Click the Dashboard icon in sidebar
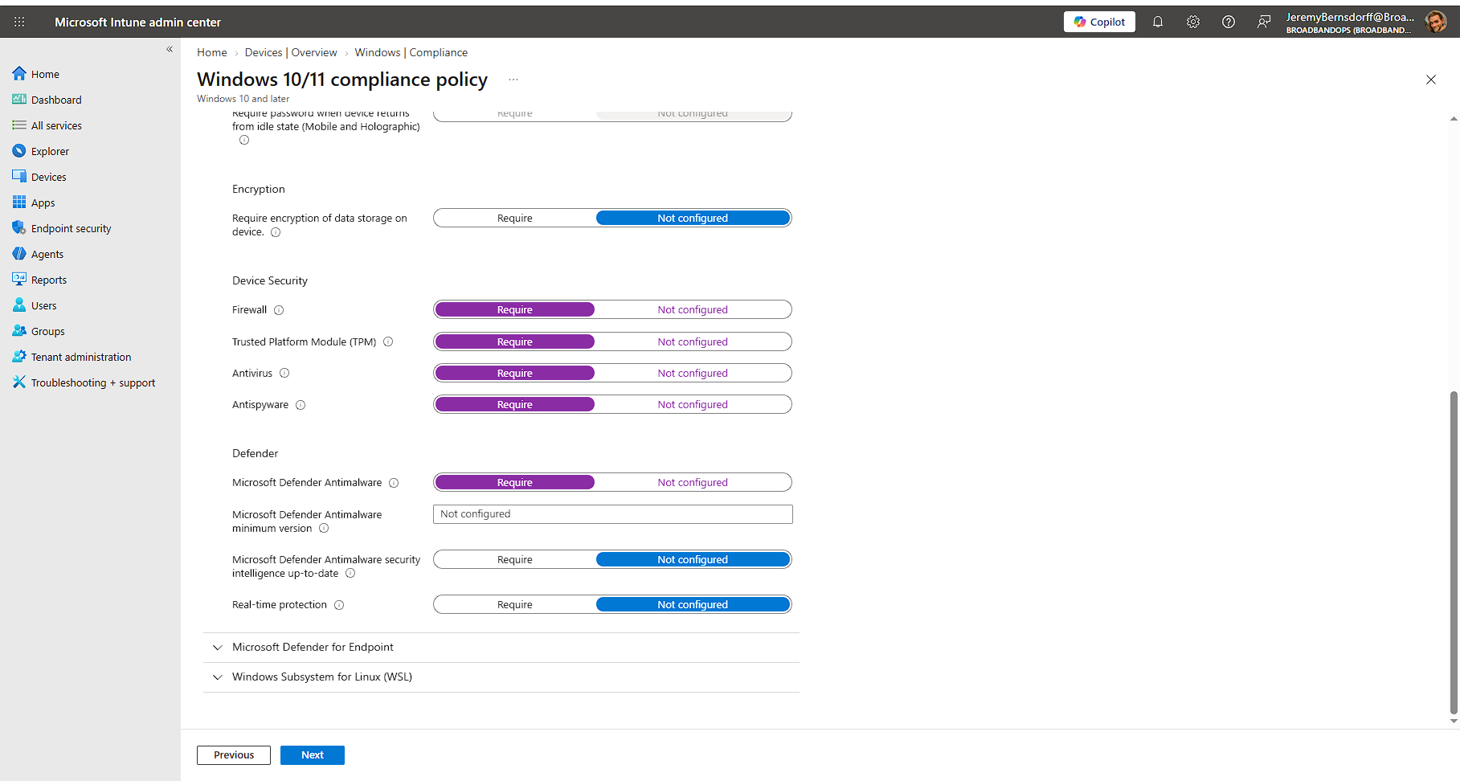 click(19, 100)
